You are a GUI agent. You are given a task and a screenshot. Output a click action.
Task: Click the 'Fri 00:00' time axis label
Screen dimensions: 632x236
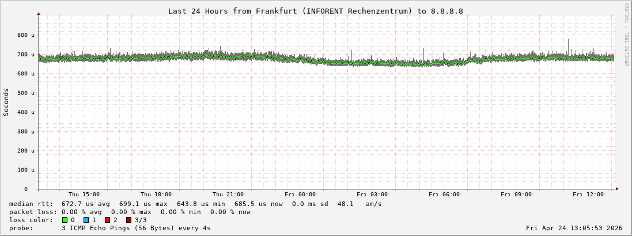(x=300, y=195)
